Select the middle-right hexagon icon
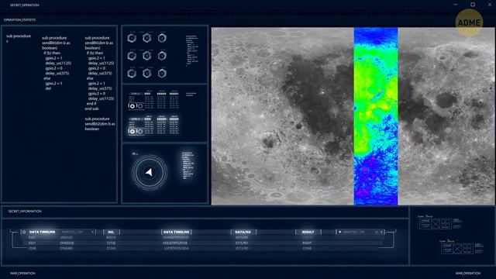Screen dimensions: 496x279 click(162, 56)
